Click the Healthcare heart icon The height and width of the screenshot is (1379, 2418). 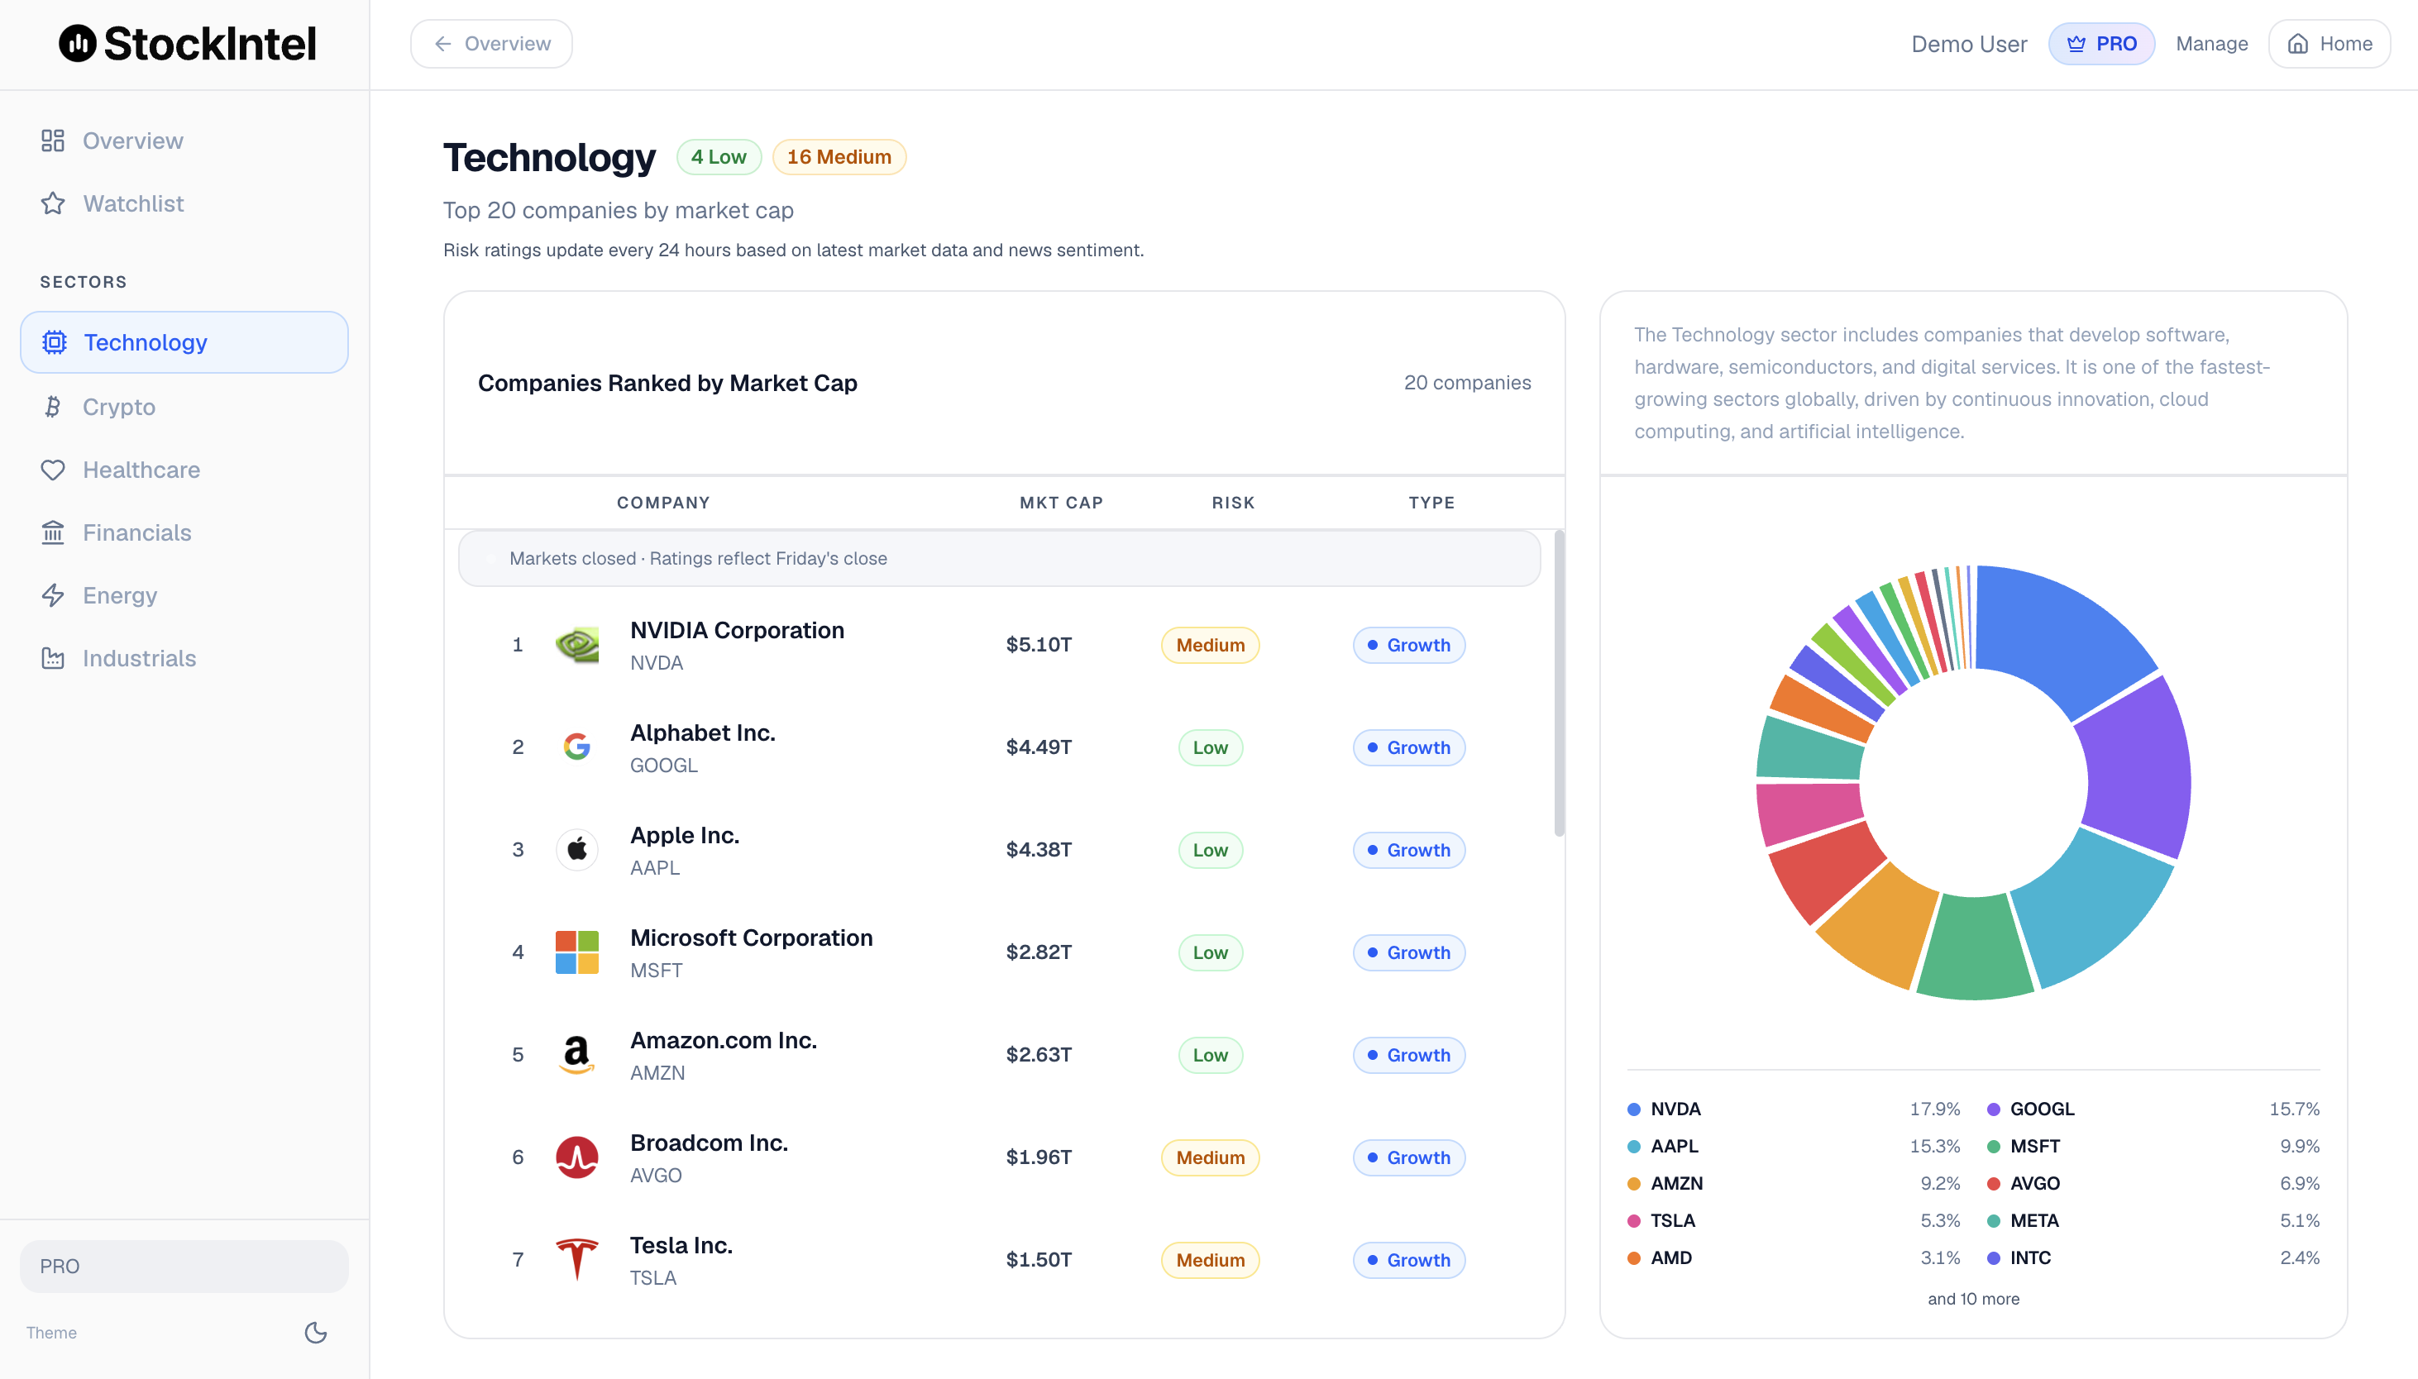[x=53, y=470]
